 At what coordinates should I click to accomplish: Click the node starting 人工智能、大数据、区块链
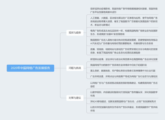[x=124, y=21]
